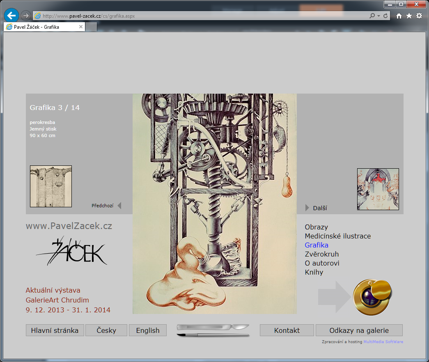The height and width of the screenshot is (362, 429).
Task: Open Medicínské ilustrace menu item
Action: tap(338, 236)
